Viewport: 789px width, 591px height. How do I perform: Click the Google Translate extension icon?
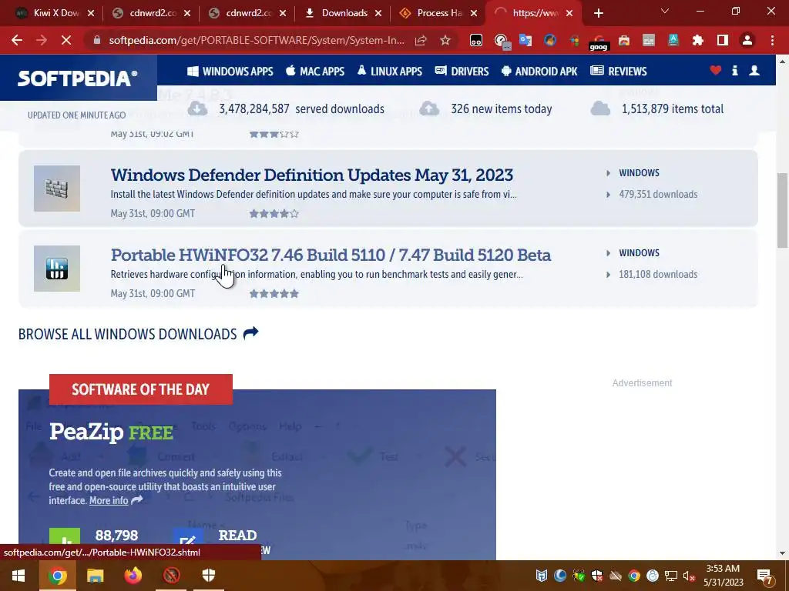click(525, 40)
